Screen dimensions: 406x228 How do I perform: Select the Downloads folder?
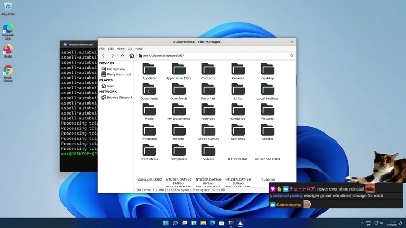click(x=179, y=91)
